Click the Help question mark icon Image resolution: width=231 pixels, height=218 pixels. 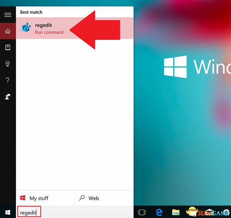[x=8, y=80]
